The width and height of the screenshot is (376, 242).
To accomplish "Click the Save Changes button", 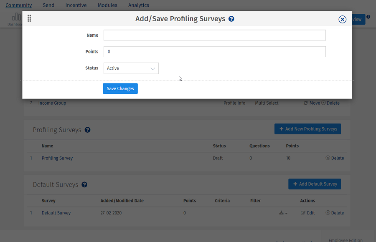I will click(120, 88).
